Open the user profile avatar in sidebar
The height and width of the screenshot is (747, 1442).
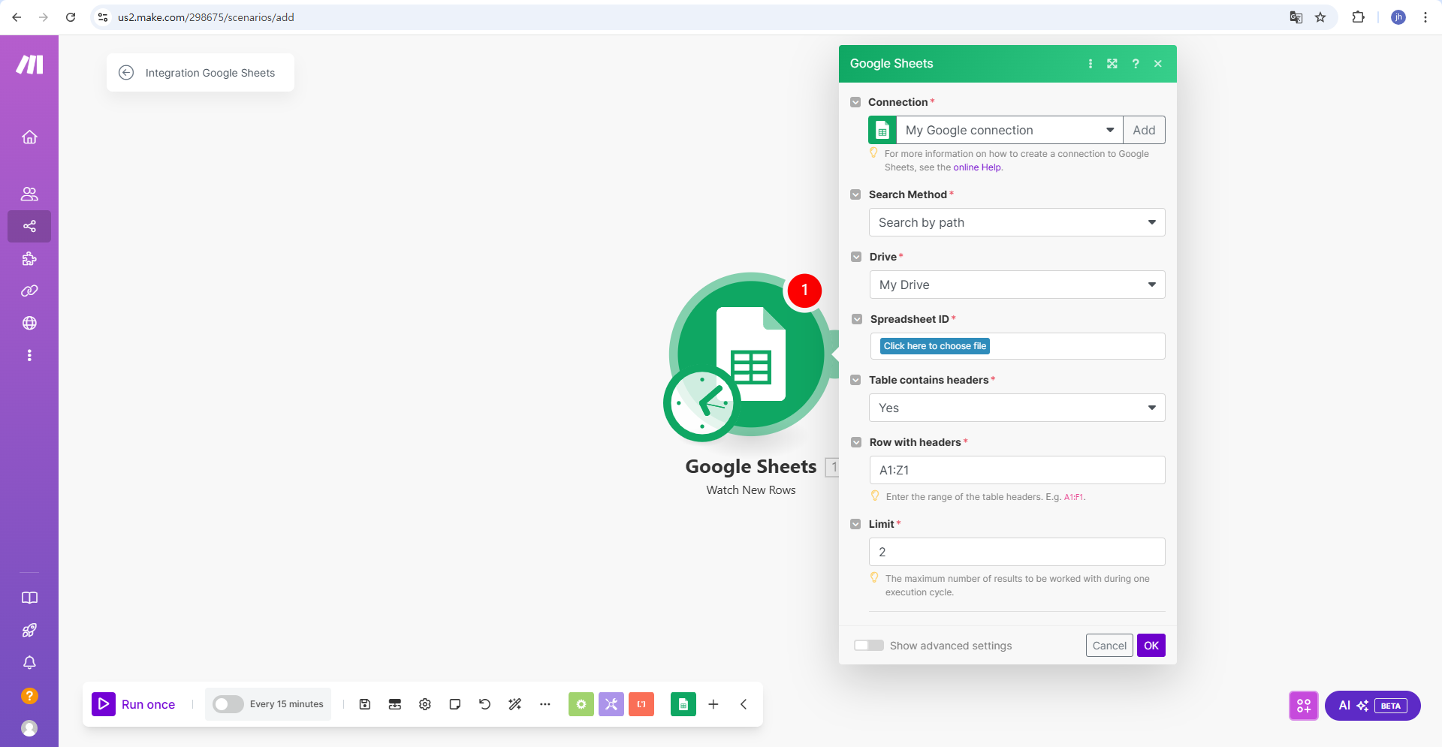click(29, 728)
